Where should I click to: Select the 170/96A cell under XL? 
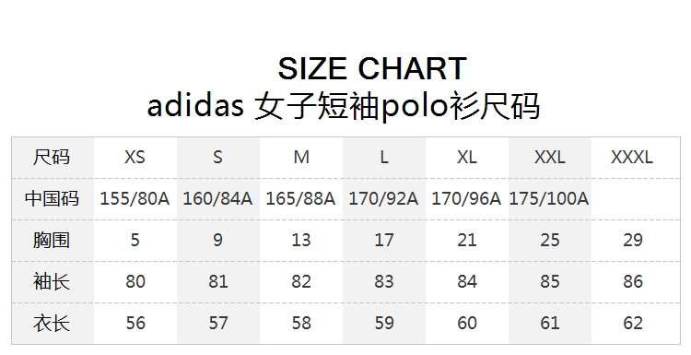(466, 198)
